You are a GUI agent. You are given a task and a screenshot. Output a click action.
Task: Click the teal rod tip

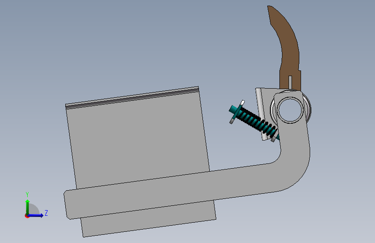[x=233, y=109]
